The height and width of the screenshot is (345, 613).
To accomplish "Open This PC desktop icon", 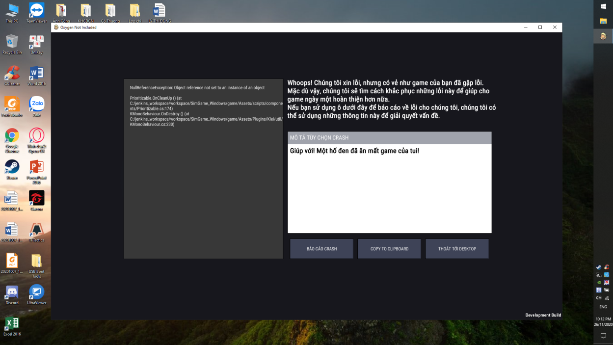I will tap(12, 13).
